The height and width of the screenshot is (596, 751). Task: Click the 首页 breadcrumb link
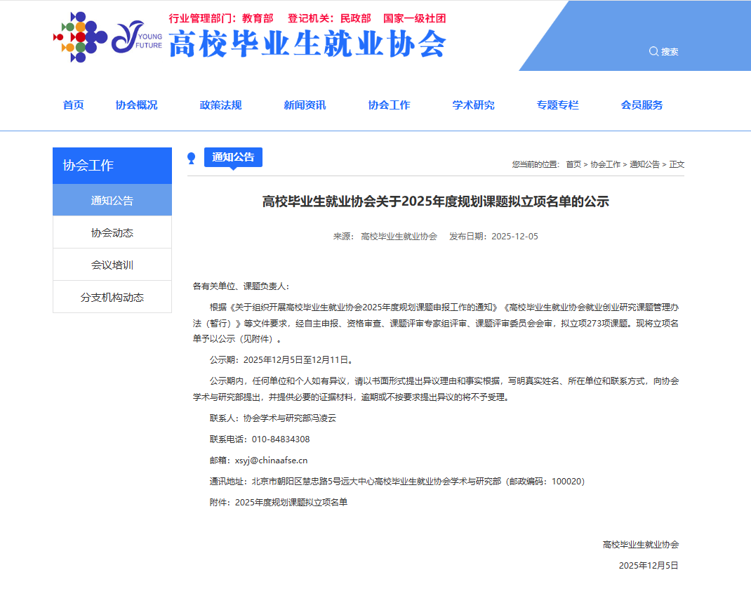[573, 164]
